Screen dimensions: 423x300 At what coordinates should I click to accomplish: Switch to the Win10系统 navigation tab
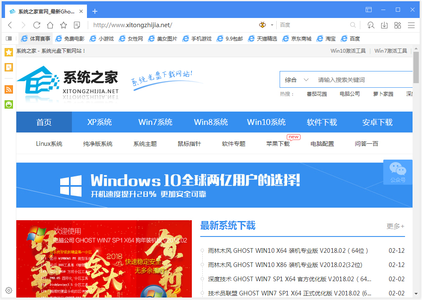pyautogui.click(x=266, y=122)
